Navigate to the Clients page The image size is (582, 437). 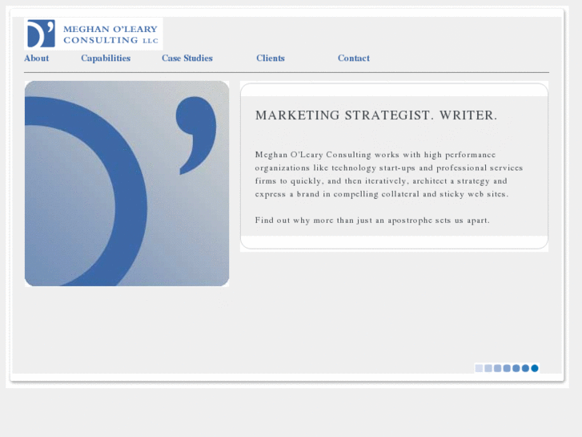271,58
